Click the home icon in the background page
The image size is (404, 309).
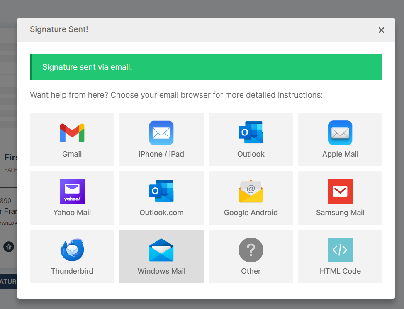click(x=9, y=247)
